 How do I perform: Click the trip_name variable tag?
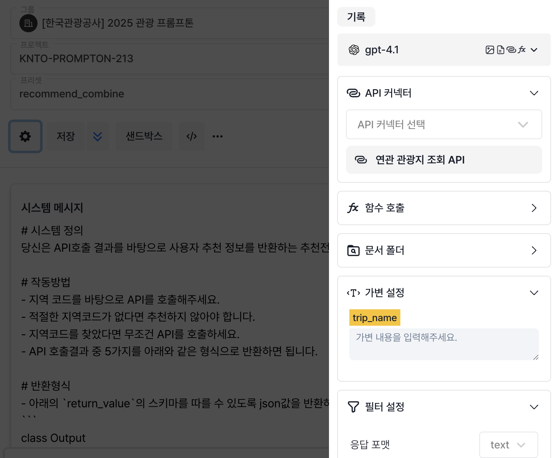pyautogui.click(x=375, y=318)
